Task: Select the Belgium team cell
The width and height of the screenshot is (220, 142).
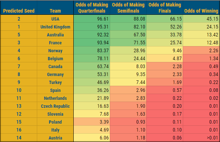Action: tap(55, 58)
